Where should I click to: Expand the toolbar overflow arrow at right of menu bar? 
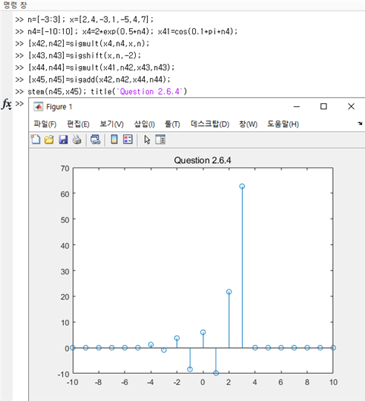[x=360, y=124]
